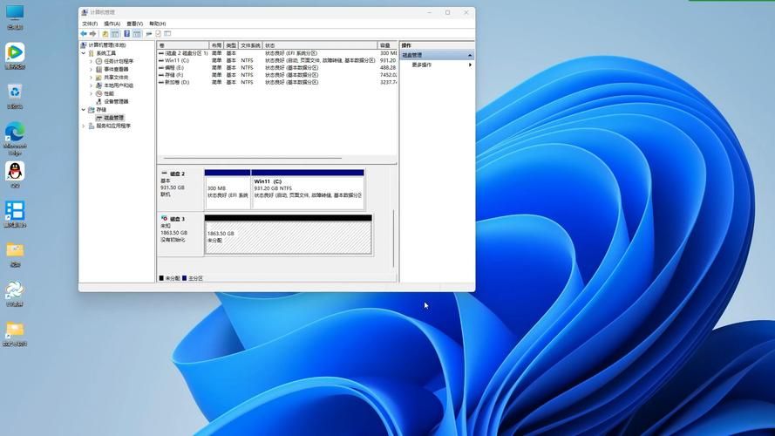Image resolution: width=775 pixels, height=436 pixels.
Task: Open the 操作(A) menu
Action: (112, 24)
